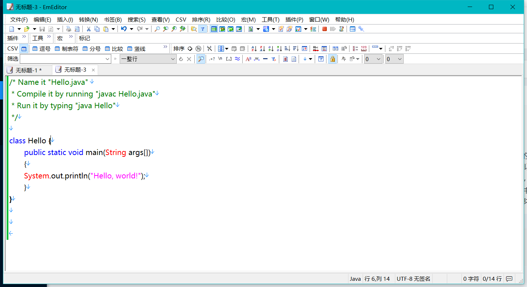Open the first 0 number dropdown in filter bar

(x=378, y=59)
